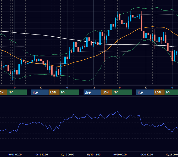Select the 東京 session block for 10/19
The height and width of the screenshot is (157, 178).
(x=92, y=92)
